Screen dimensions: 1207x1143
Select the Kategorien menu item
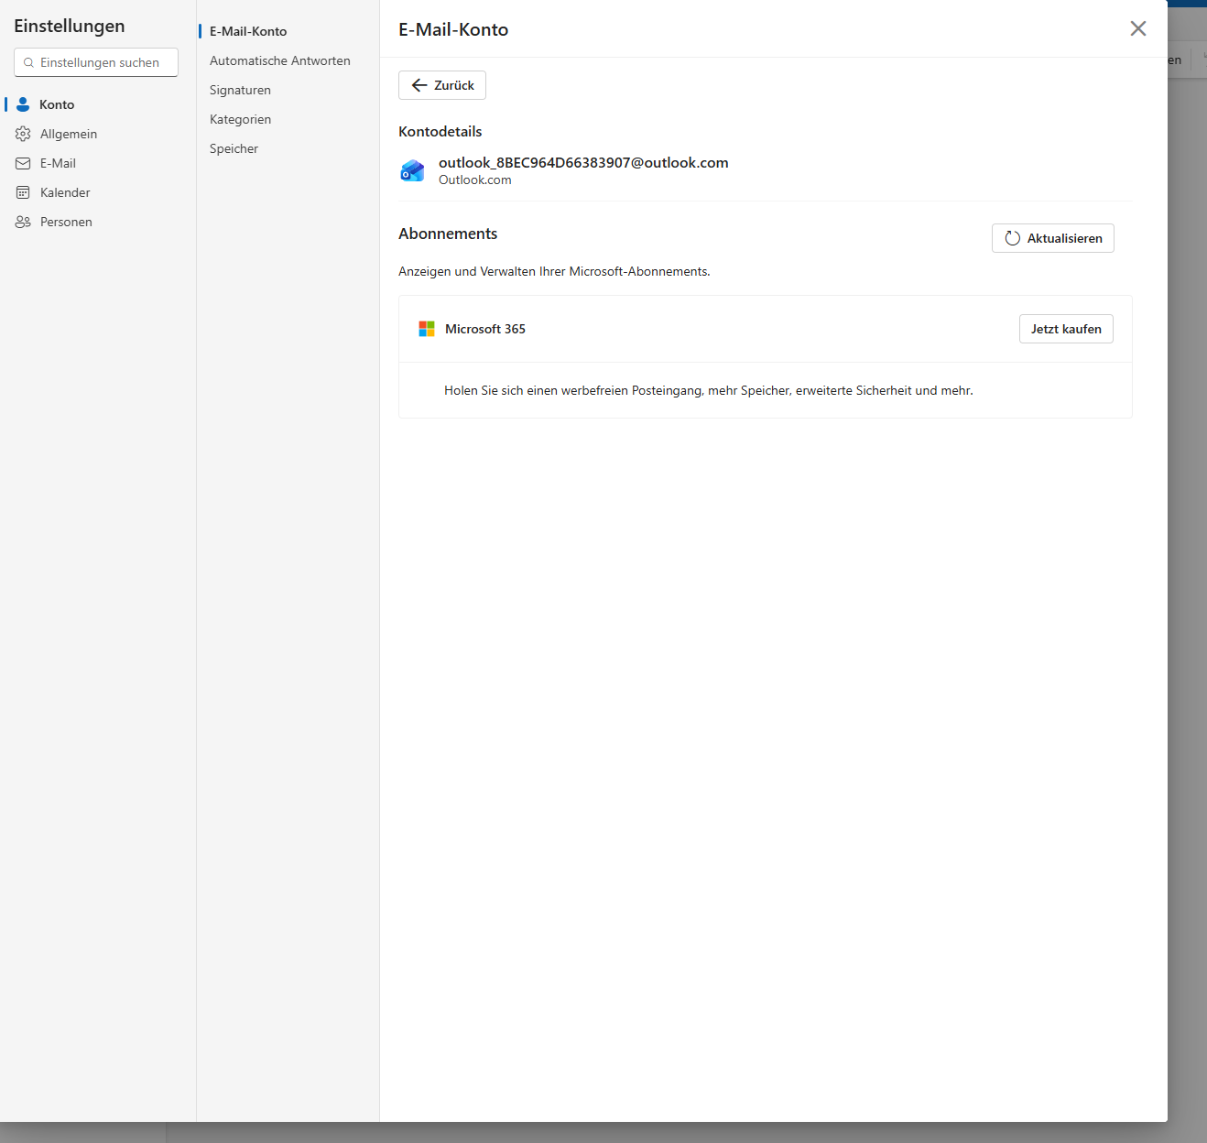pos(240,119)
